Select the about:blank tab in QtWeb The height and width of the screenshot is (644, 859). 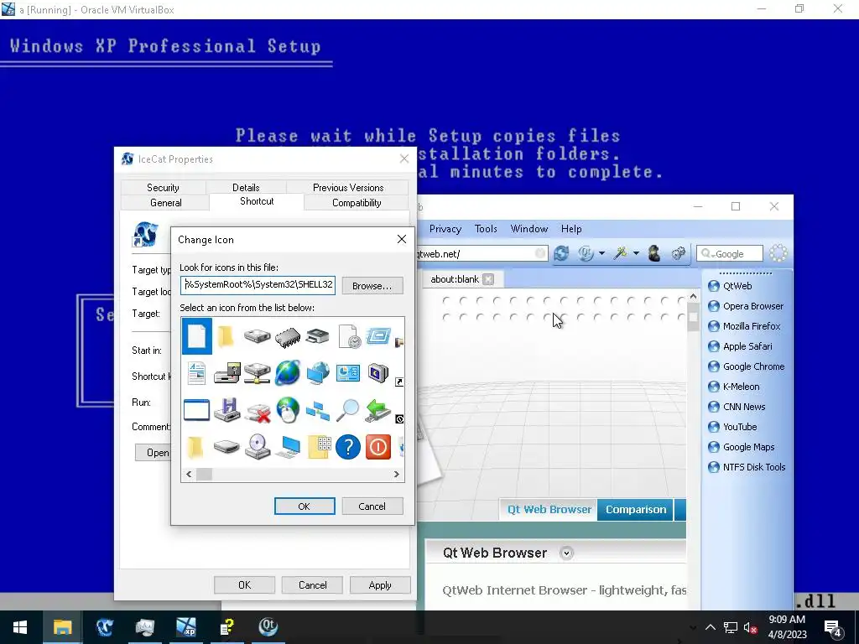click(x=455, y=279)
